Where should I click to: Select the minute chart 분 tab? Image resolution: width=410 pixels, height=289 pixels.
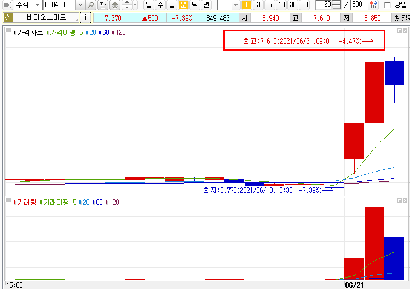coord(183,5)
